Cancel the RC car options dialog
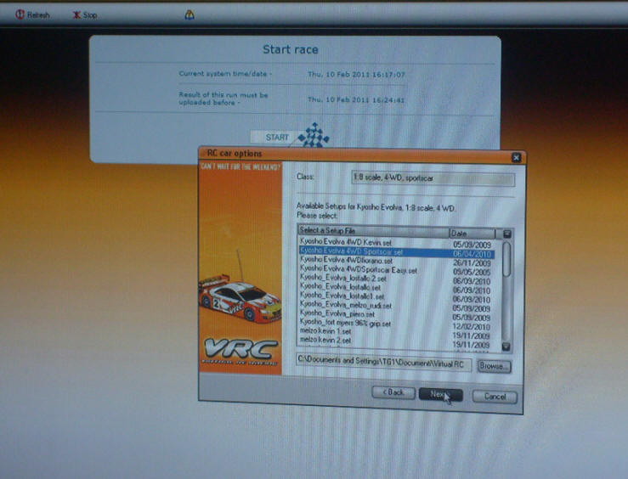This screenshot has width=628, height=479. pyautogui.click(x=495, y=397)
